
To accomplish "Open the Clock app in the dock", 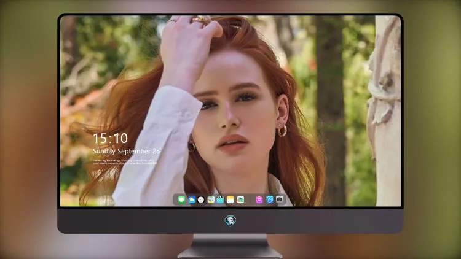I will click(201, 200).
